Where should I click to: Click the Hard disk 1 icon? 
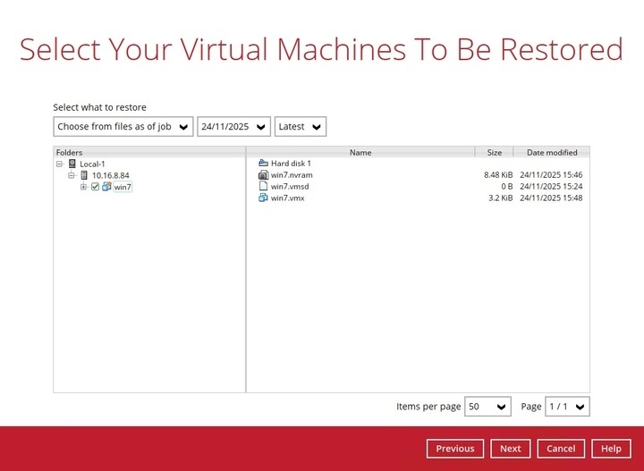click(263, 164)
